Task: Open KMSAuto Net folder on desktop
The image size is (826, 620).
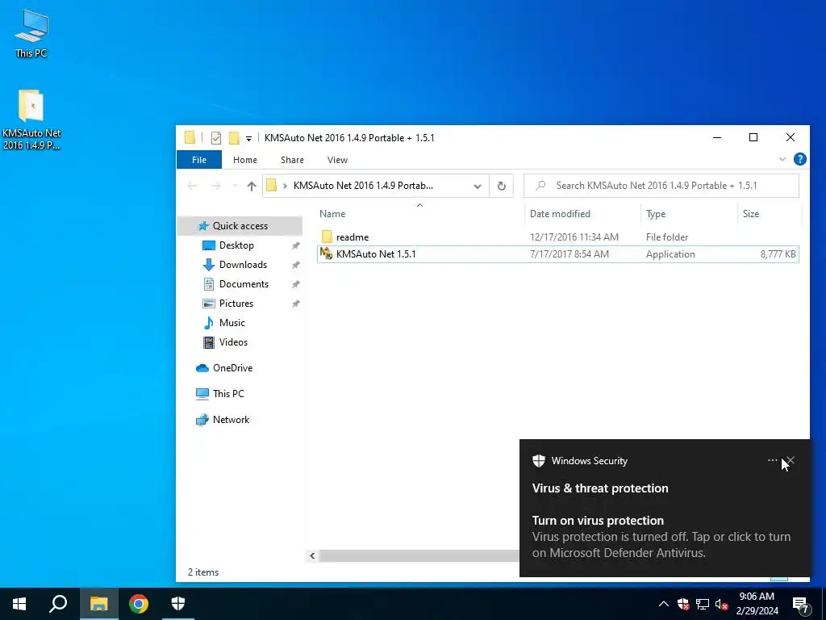Action: pos(31,119)
